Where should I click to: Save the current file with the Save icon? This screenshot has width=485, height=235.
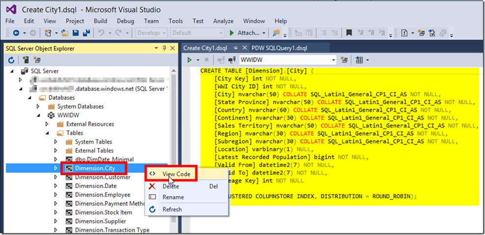point(76,33)
